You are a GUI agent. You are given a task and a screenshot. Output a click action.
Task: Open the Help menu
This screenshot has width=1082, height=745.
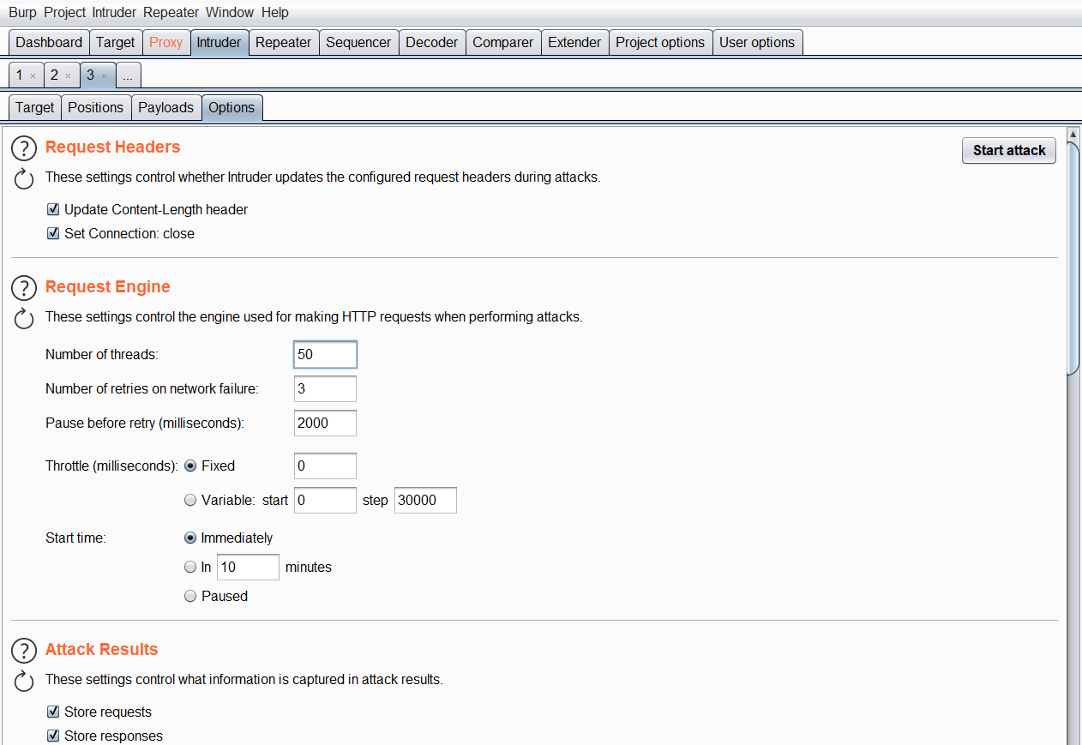(x=275, y=12)
